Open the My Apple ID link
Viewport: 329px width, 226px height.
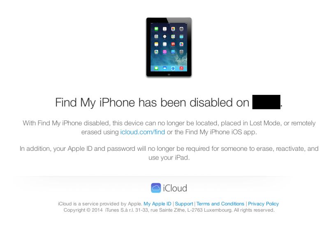[x=158, y=204]
